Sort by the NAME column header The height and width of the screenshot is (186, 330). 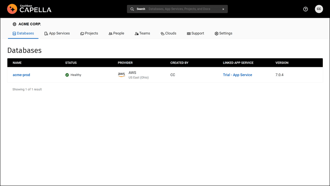[17, 63]
